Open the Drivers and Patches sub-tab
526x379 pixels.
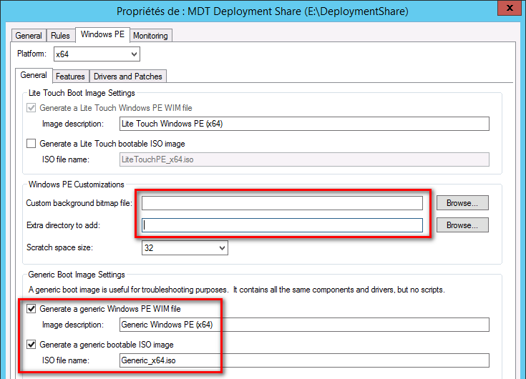click(x=127, y=77)
